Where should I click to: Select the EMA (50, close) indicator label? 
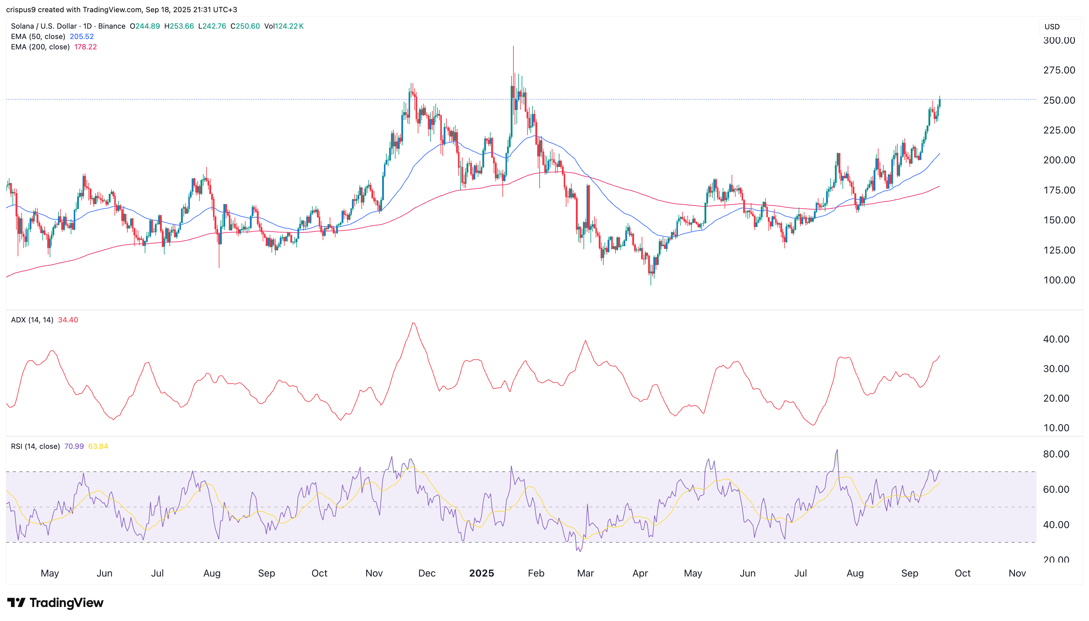click(38, 37)
